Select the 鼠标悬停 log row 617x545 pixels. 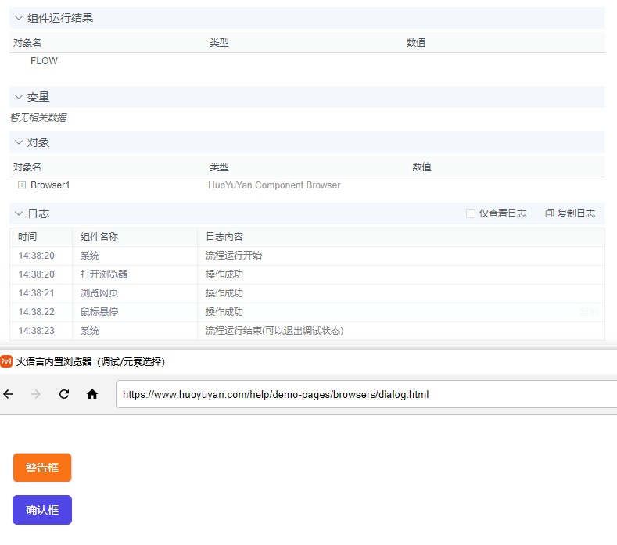[99, 312]
